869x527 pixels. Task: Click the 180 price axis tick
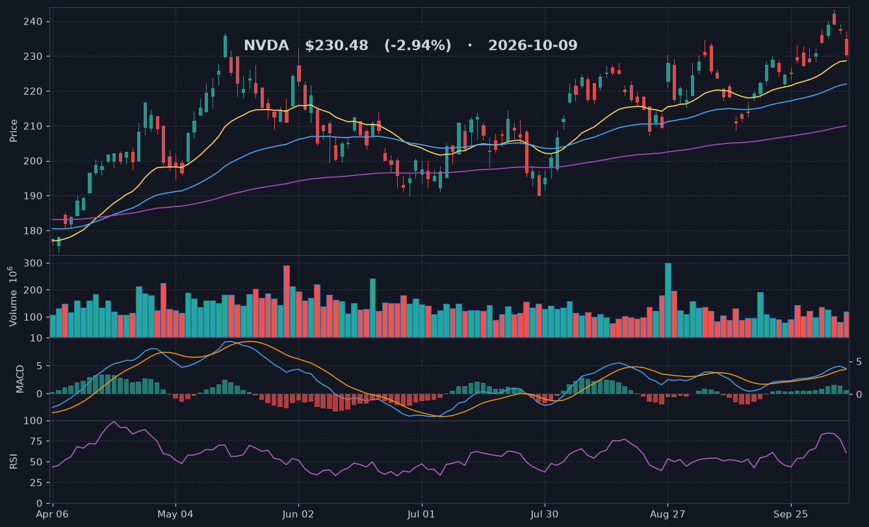point(33,230)
